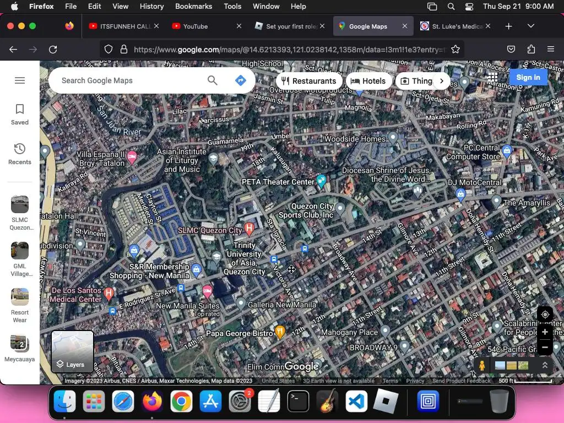Zoom out the map with minus button
The height and width of the screenshot is (423, 564).
point(545,347)
